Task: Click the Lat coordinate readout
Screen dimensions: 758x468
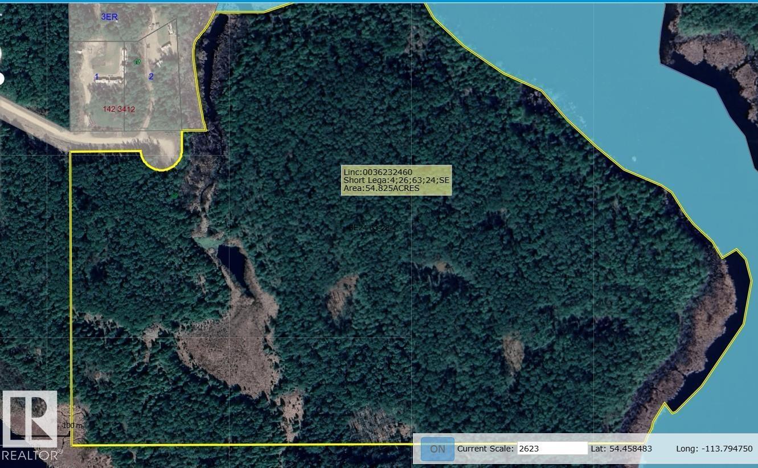Action: tap(621, 449)
